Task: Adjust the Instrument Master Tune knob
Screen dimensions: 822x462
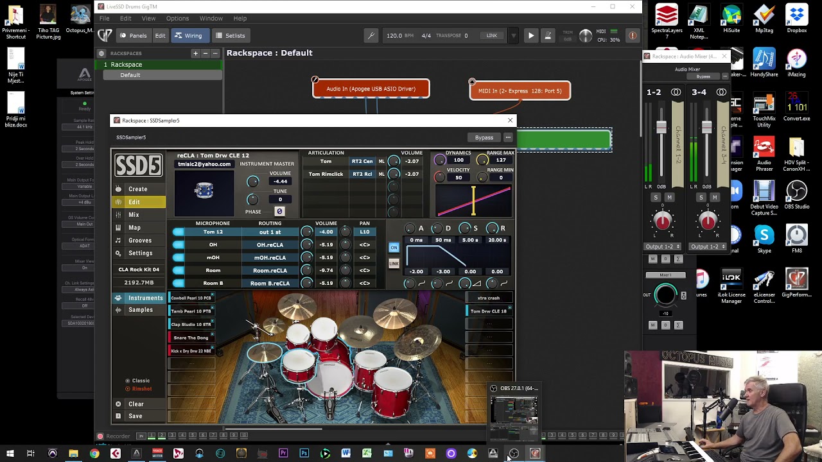Action: (x=252, y=200)
